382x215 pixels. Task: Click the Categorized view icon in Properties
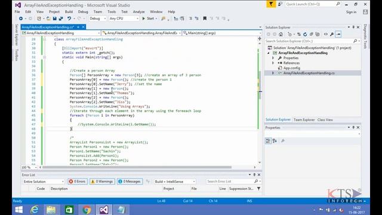coord(268,141)
